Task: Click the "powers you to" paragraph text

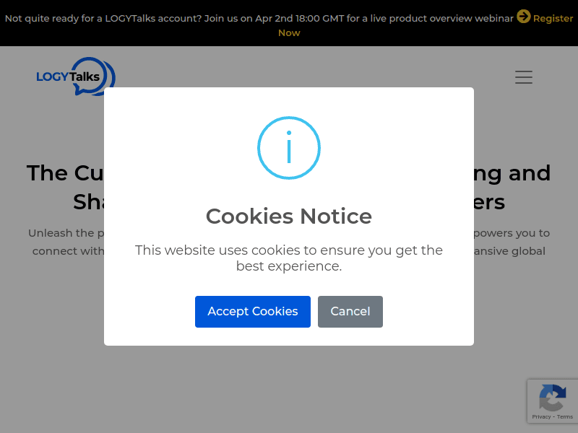Action: pos(512,233)
